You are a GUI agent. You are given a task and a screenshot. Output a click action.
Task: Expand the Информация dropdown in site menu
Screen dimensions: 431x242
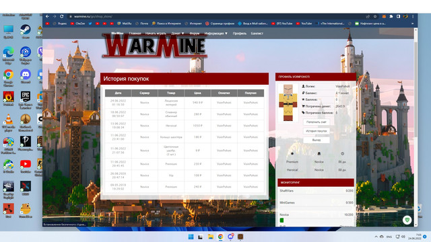pyautogui.click(x=215, y=34)
